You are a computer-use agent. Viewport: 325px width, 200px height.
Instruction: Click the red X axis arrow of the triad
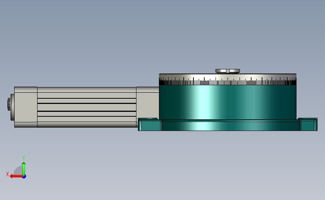pyautogui.click(x=16, y=176)
